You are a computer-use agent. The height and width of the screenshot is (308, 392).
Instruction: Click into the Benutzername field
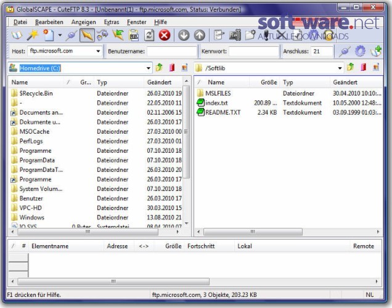172,52
